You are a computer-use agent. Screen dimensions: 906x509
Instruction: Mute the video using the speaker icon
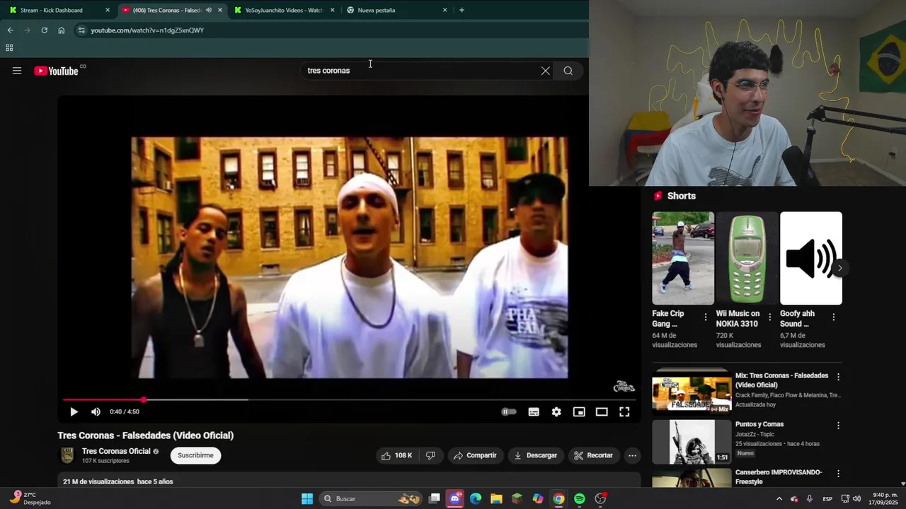point(96,411)
